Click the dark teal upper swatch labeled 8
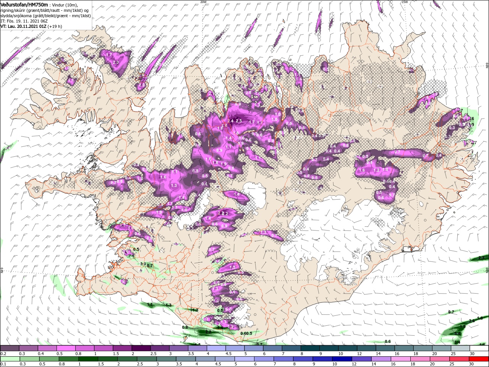This screenshot has height=367, width=489. tap(309, 348)
